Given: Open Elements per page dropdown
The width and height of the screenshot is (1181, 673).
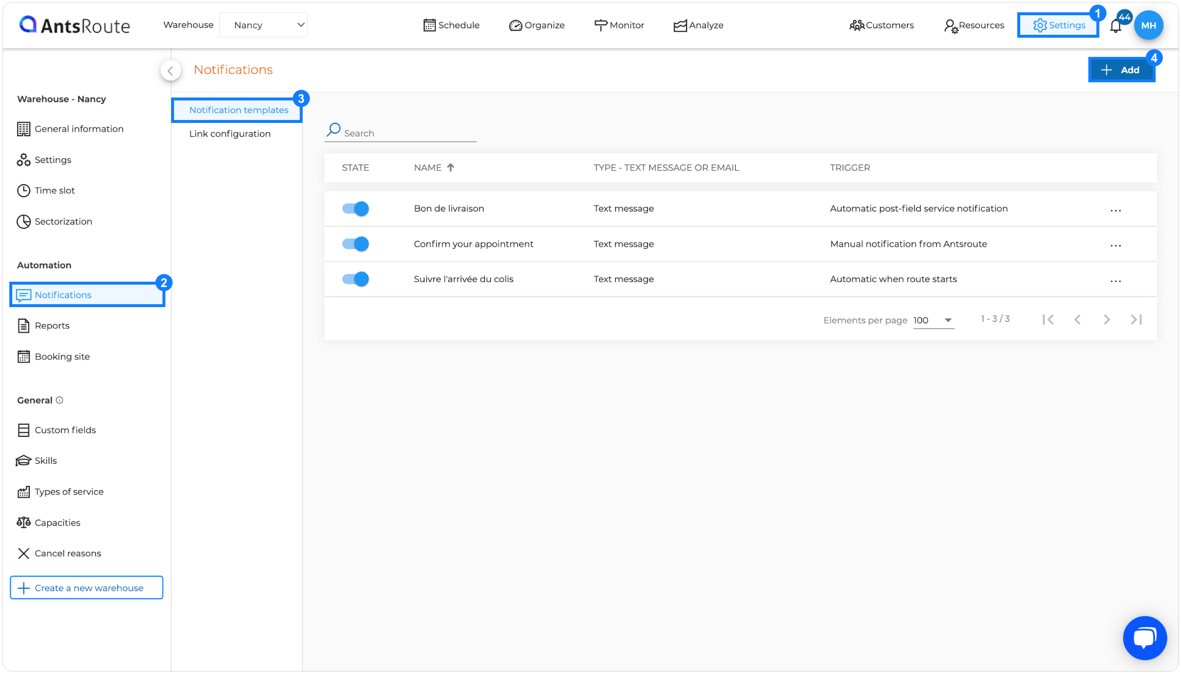Looking at the screenshot, I should [933, 320].
